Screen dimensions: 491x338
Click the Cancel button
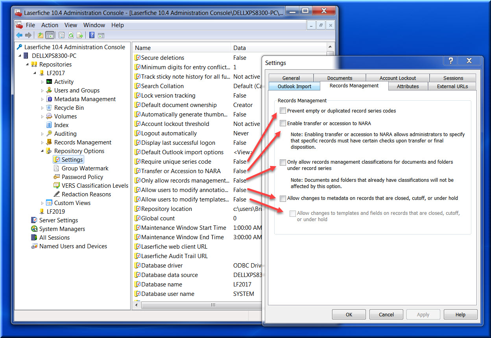pyautogui.click(x=386, y=314)
